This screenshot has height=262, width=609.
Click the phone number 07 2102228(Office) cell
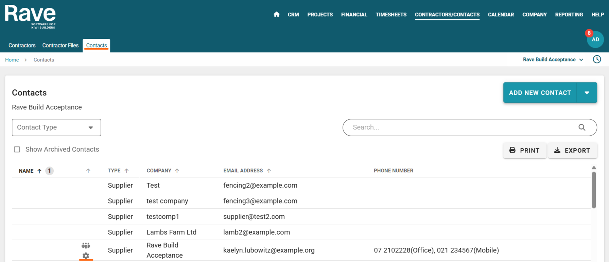coord(436,250)
